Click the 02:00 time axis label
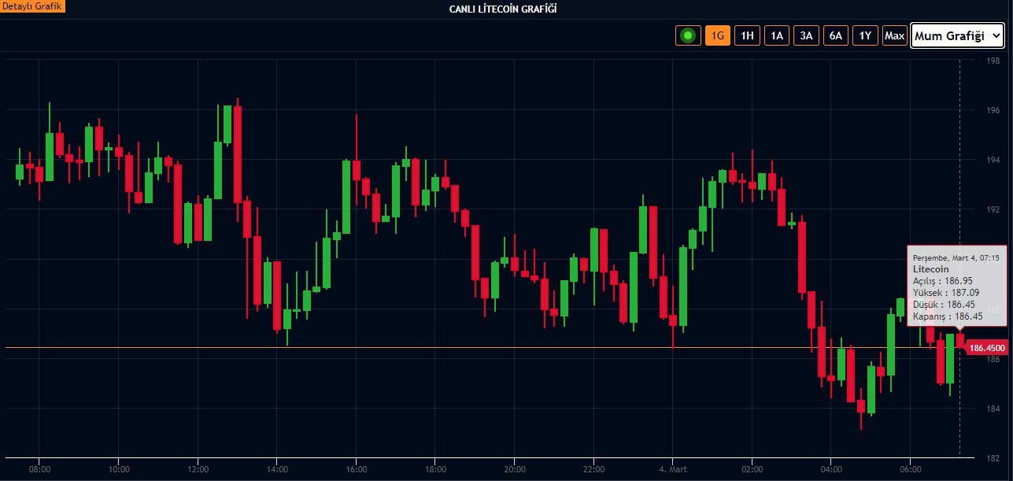1013x481 pixels. coord(752,468)
